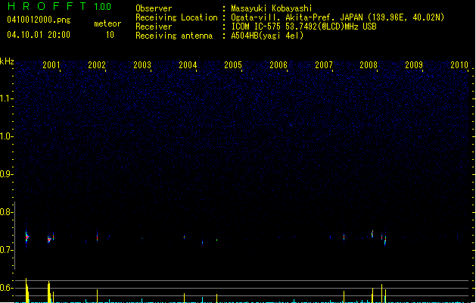Click the Observer label
Viewport: 476px width, 303px height.
coord(154,8)
